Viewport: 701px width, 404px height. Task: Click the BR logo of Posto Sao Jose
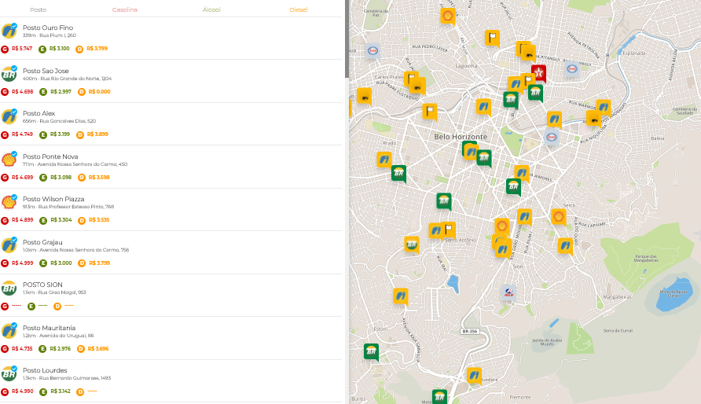9,74
